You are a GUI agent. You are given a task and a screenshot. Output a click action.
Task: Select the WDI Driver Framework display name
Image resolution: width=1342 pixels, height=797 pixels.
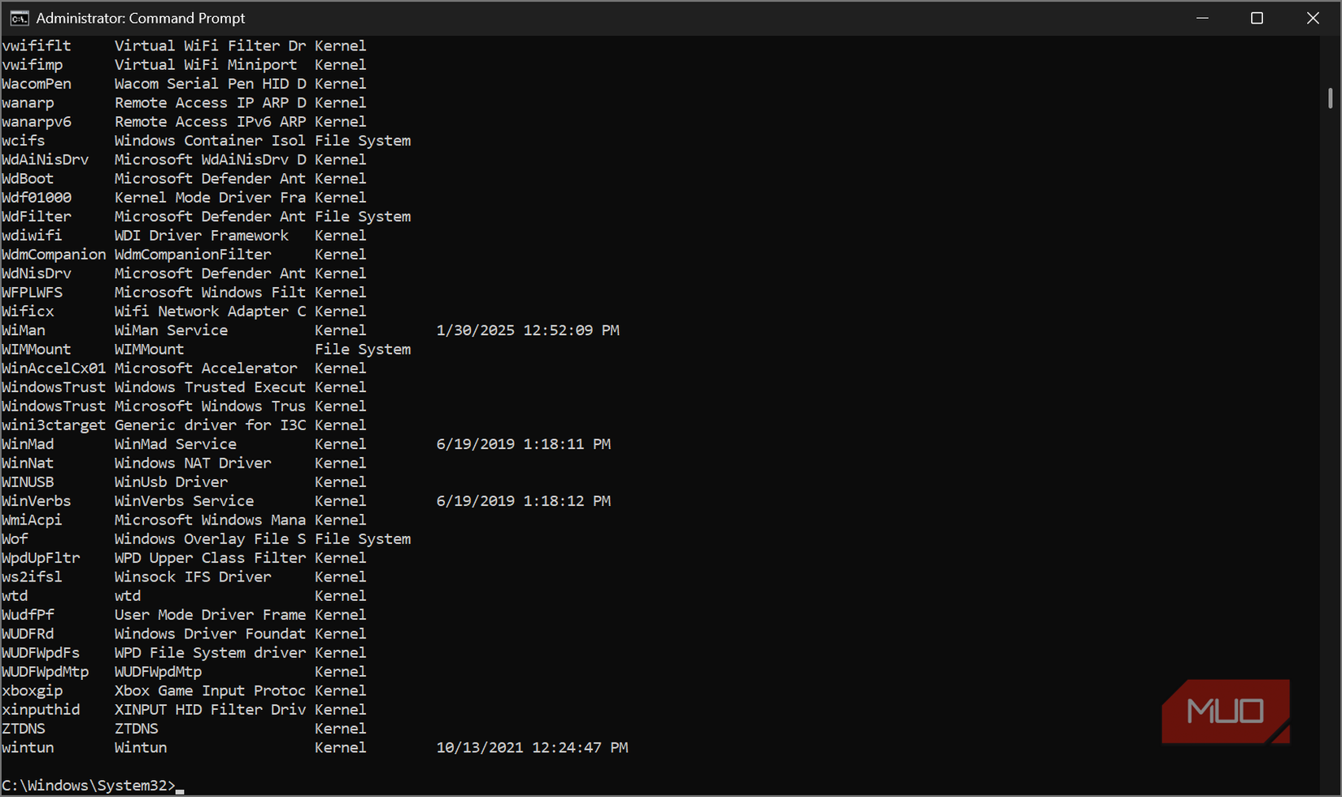(202, 236)
